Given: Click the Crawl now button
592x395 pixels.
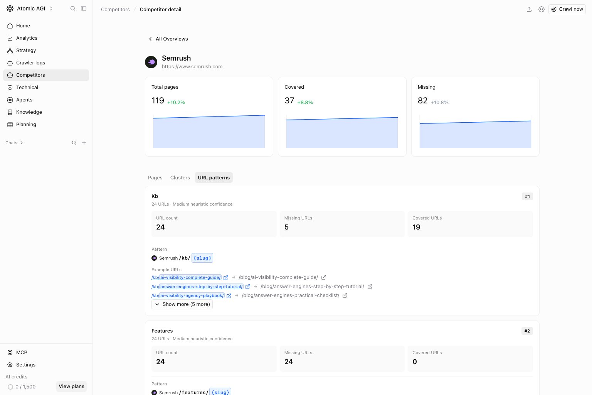Looking at the screenshot, I should [567, 9].
